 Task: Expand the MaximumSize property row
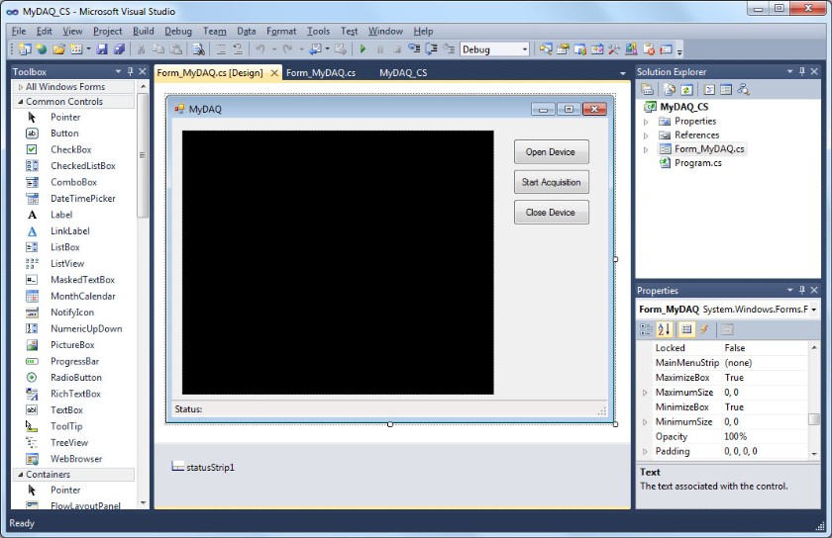pos(645,393)
